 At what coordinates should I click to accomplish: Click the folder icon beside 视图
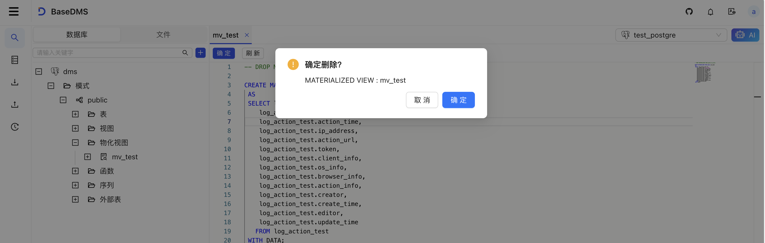(91, 128)
